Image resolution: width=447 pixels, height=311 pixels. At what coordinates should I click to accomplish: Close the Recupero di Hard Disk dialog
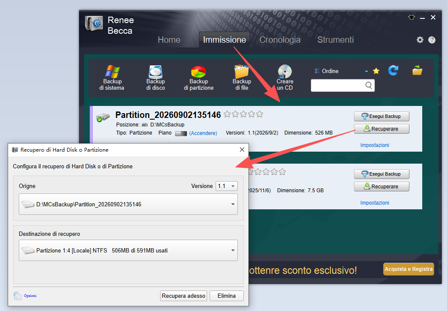point(242,150)
